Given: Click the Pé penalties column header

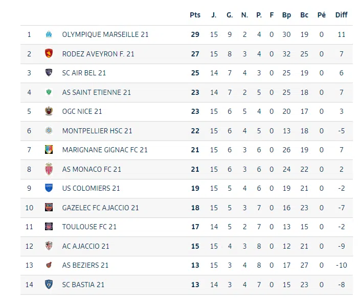Looking at the screenshot, I should [x=321, y=15].
